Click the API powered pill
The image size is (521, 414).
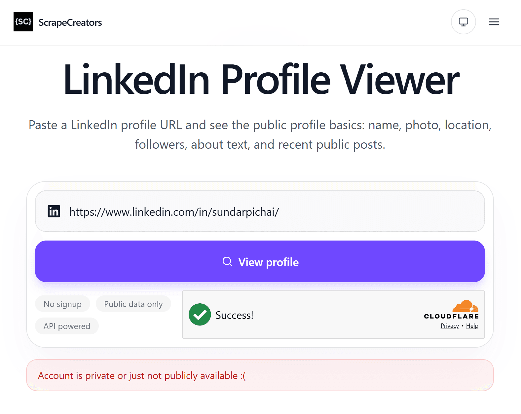pyautogui.click(x=67, y=326)
